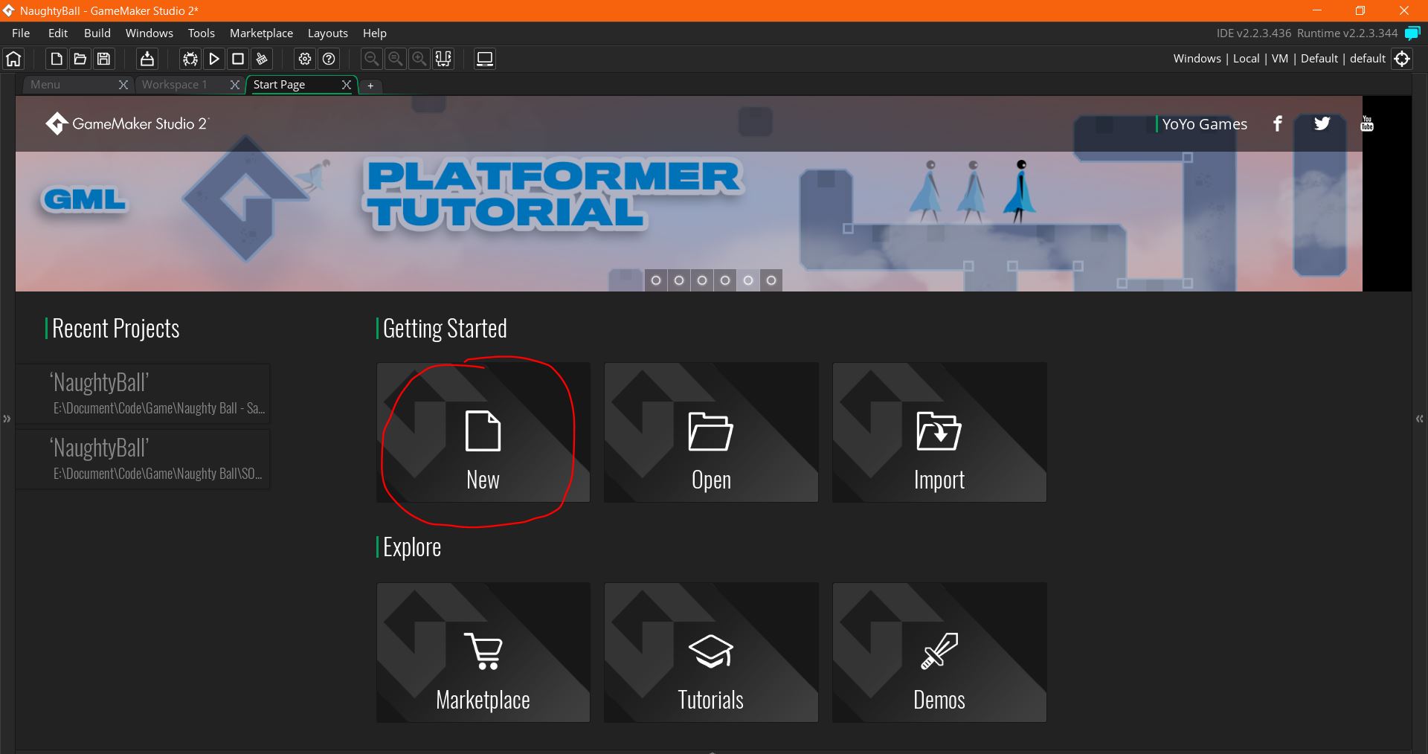Change the target platform from Windows

[1196, 58]
